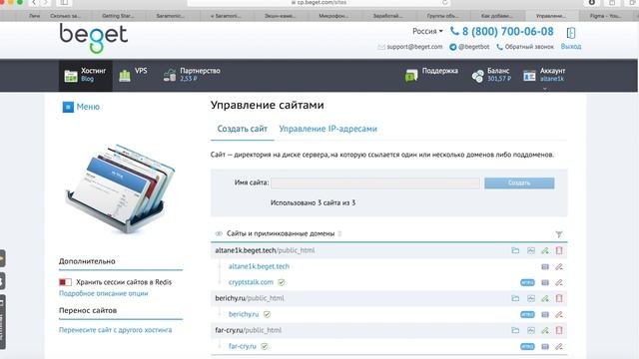The image size is (639, 359).
Task: Switch to the Getting Star... browser tab
Action: (118, 16)
